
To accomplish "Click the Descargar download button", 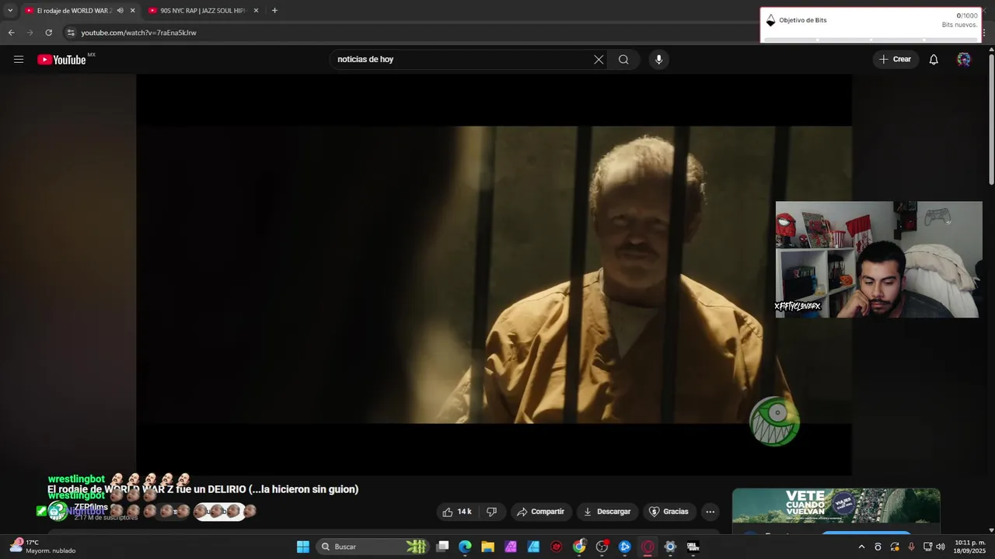I will click(607, 512).
